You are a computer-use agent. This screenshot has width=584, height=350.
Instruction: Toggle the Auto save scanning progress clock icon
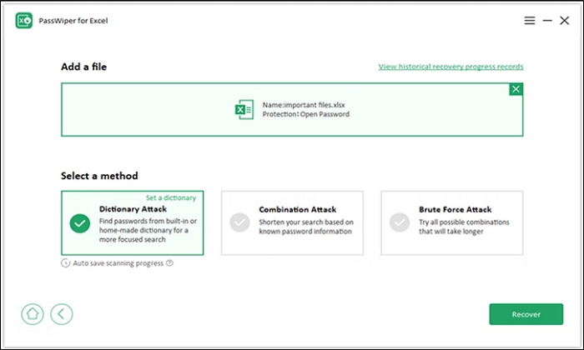(66, 262)
